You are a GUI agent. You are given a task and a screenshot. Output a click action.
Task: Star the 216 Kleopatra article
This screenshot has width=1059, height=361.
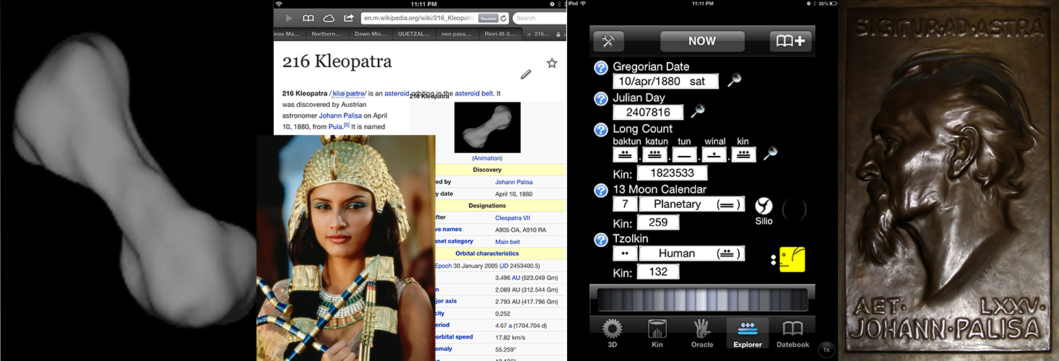click(x=552, y=64)
